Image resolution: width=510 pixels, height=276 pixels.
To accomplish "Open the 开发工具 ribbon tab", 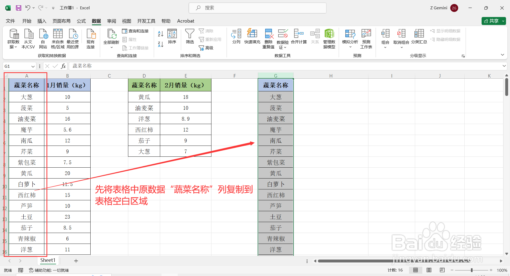I will [146, 21].
